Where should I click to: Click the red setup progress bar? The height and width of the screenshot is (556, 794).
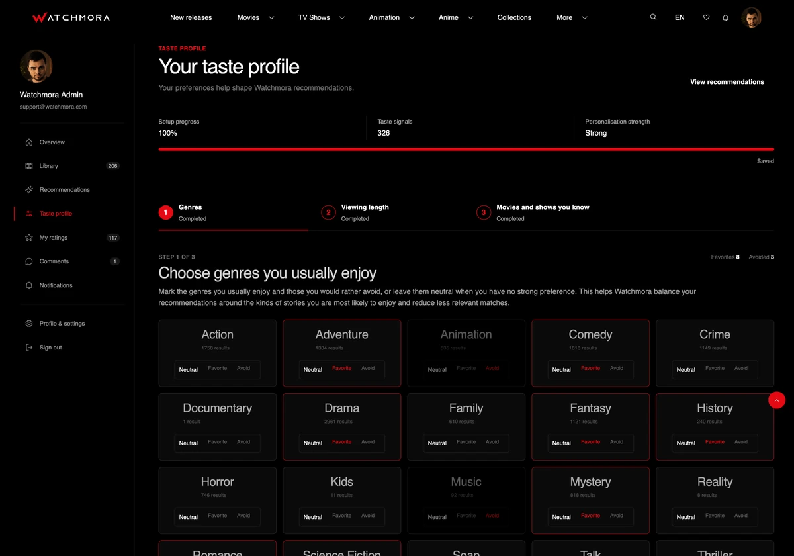click(x=466, y=149)
